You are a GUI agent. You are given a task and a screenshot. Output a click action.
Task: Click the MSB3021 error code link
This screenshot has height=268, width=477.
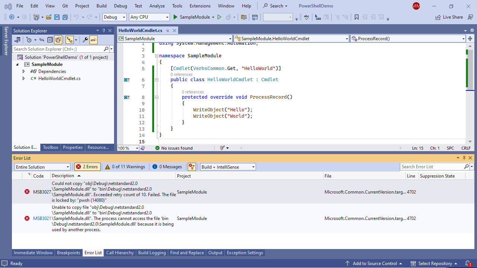coord(42,218)
